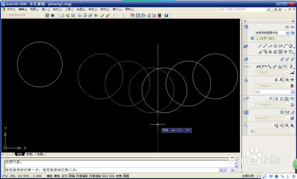Toggle 正交 ortho mode
The image size is (297, 179).
tap(64, 176)
